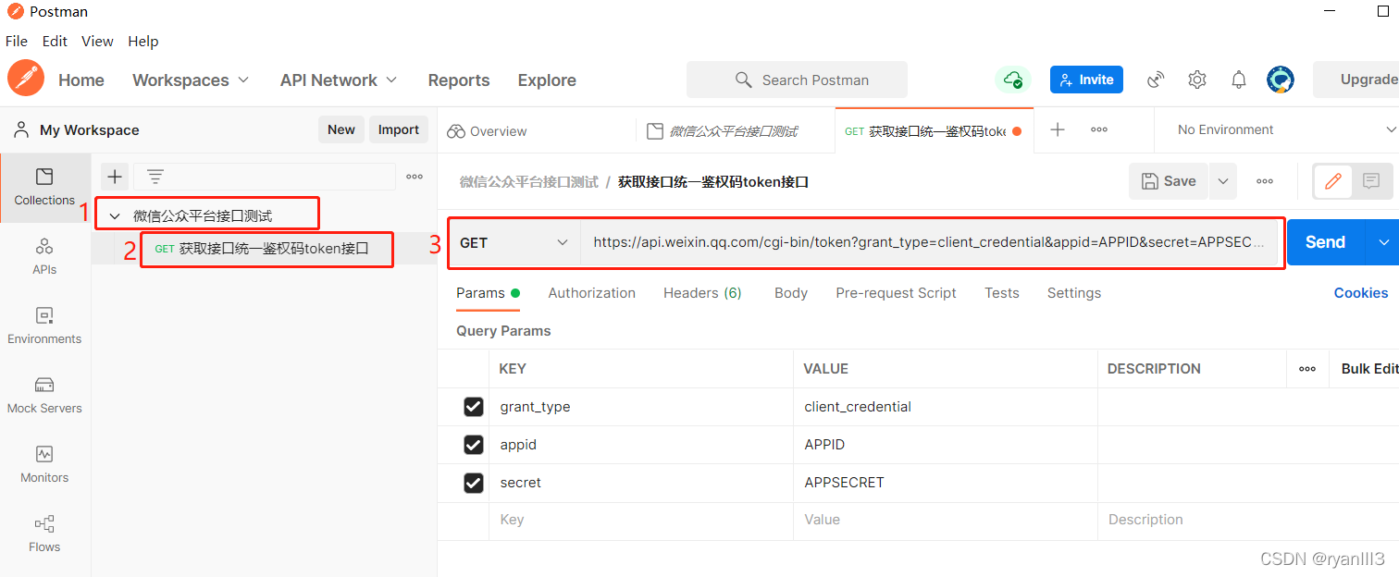This screenshot has width=1399, height=577.
Task: Open three-dot menu next to Save
Action: pos(1265,181)
